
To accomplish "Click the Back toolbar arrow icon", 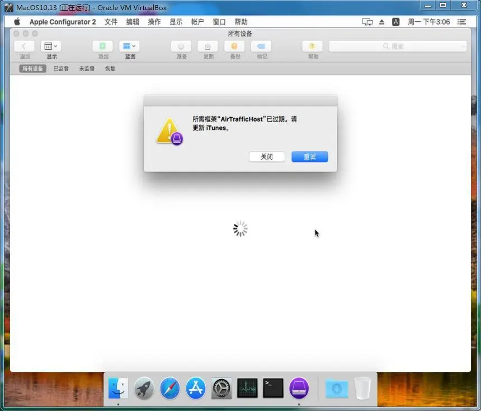I will [x=24, y=46].
